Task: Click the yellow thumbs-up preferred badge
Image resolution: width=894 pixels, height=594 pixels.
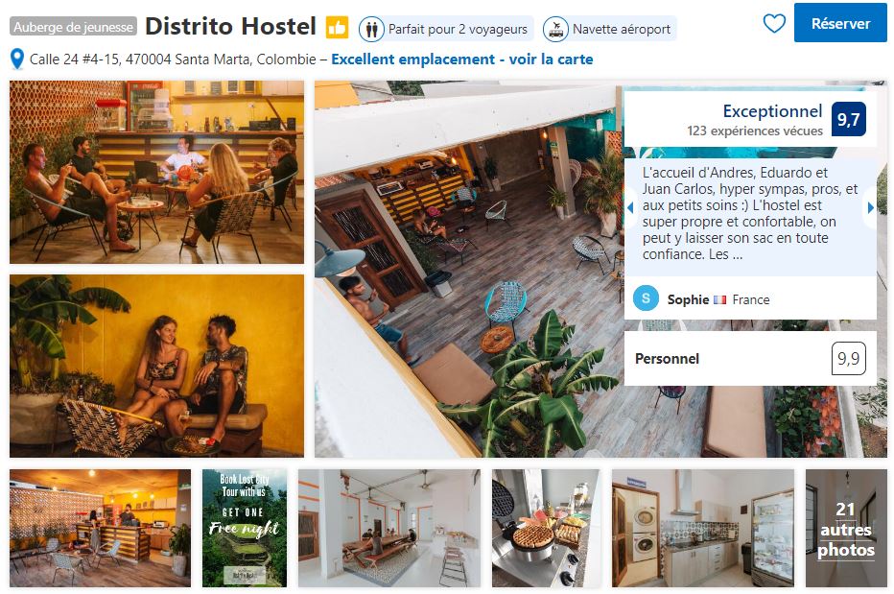Action: [x=337, y=27]
